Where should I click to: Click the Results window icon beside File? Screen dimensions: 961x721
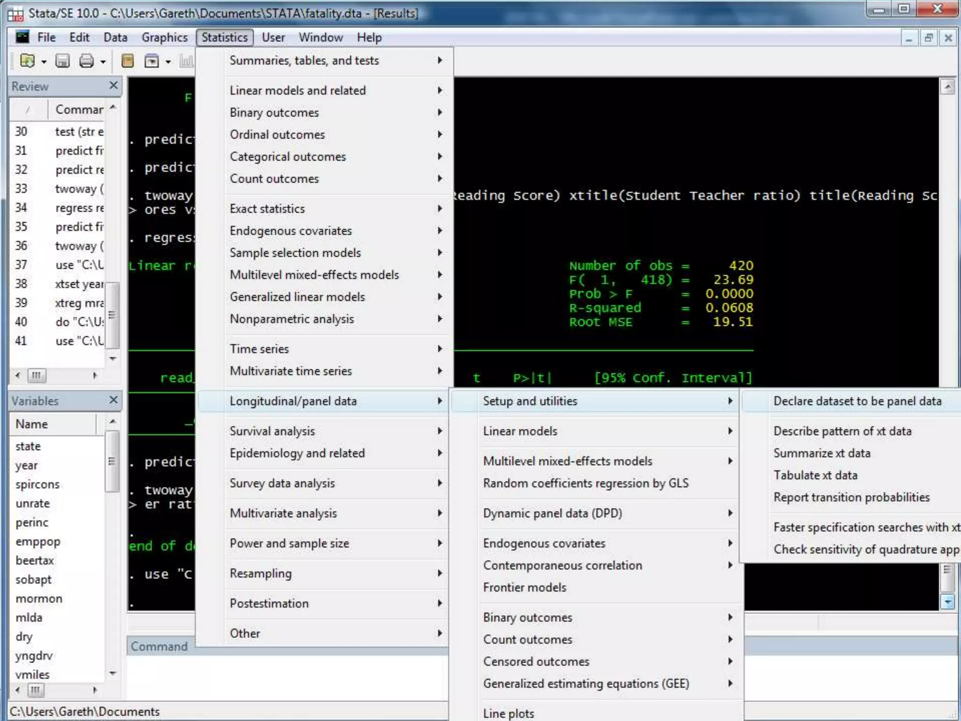point(22,37)
